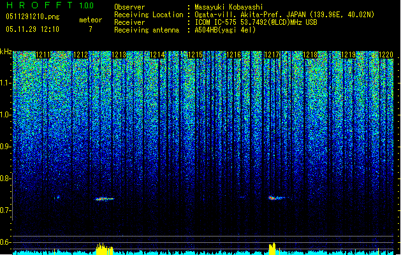Click the 1220 time marker
The height and width of the screenshot is (255, 401).
[386, 55]
